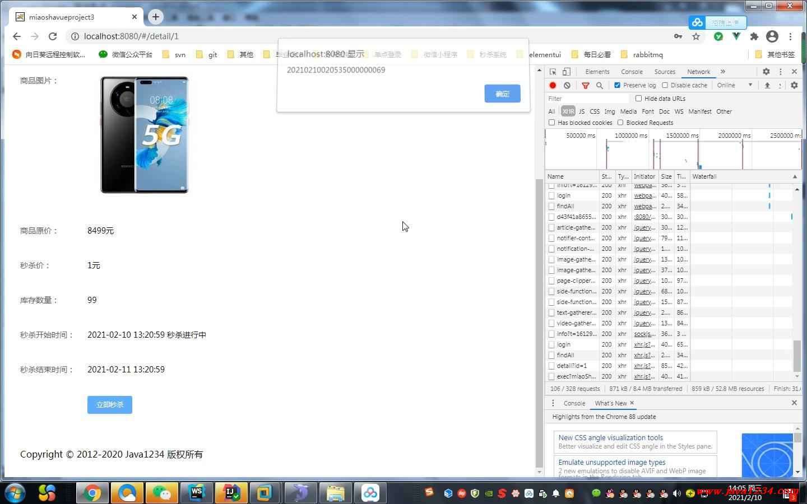Open the drawer three-dot menu beside Console
This screenshot has width=807, height=504.
click(x=553, y=403)
